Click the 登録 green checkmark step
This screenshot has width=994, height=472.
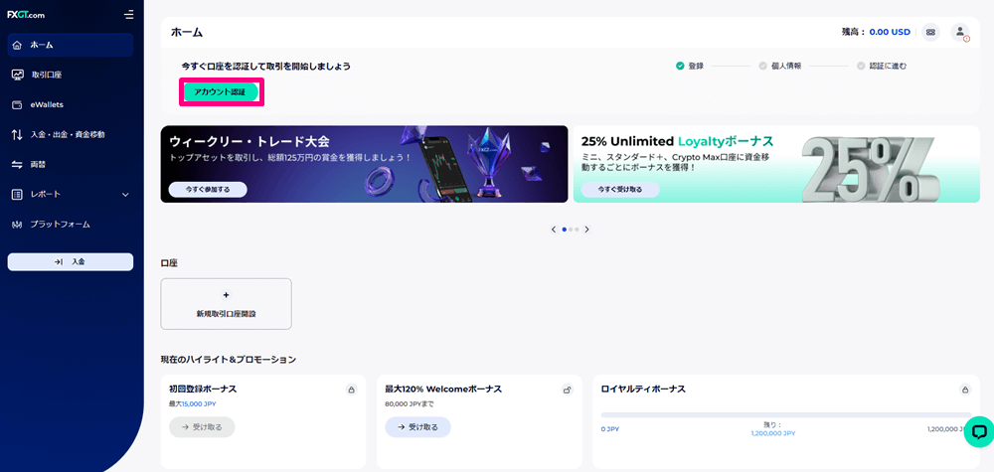[680, 66]
